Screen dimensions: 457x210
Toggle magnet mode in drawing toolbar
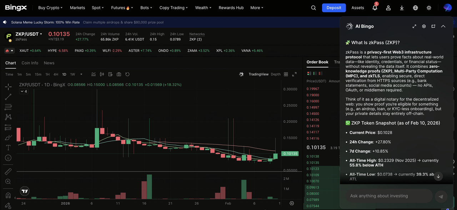pos(8,195)
